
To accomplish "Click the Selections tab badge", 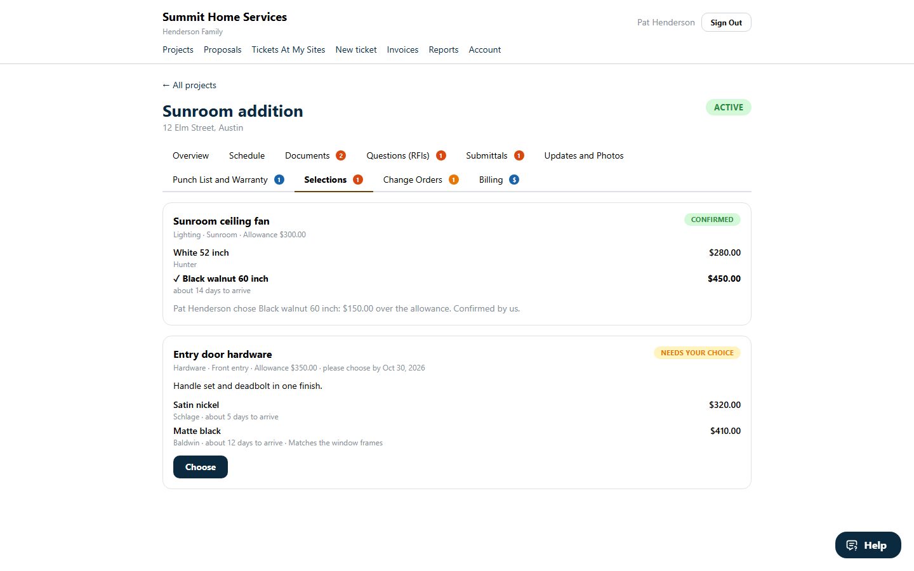I will (x=358, y=180).
